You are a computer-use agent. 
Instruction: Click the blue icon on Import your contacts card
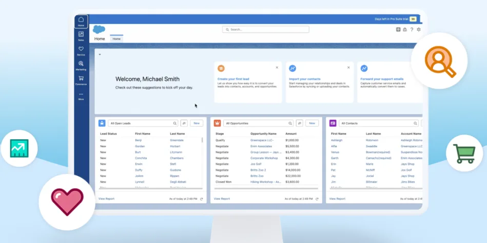tap(293, 69)
